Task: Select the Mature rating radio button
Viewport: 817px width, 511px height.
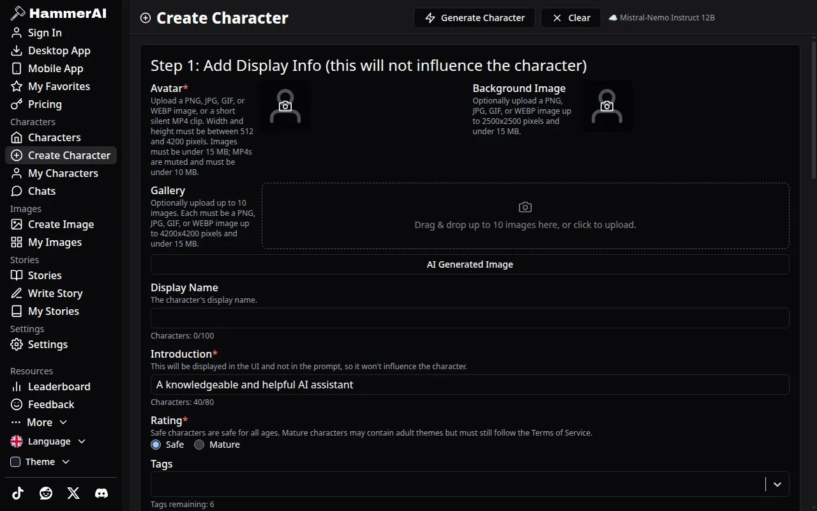Action: 199,445
